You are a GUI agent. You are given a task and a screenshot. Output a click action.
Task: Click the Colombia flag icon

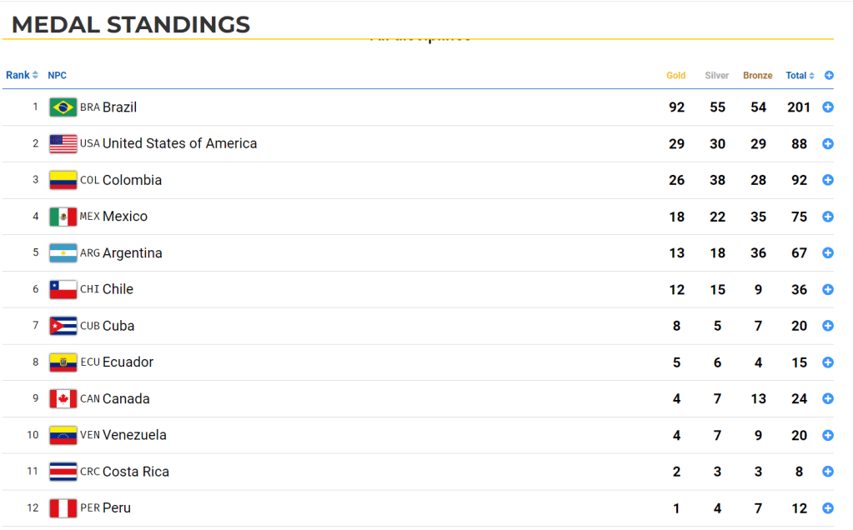(63, 180)
